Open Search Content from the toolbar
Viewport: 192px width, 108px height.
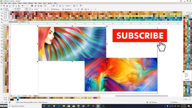(32, 6)
